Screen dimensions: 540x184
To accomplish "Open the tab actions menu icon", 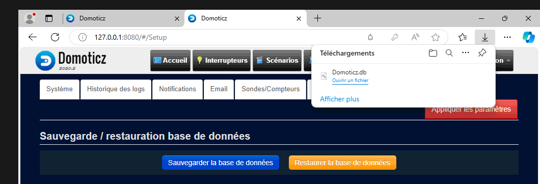I will 49,19.
